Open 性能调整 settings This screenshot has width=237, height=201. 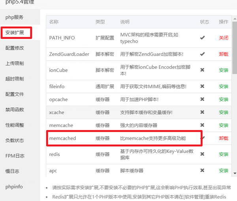[15, 125]
